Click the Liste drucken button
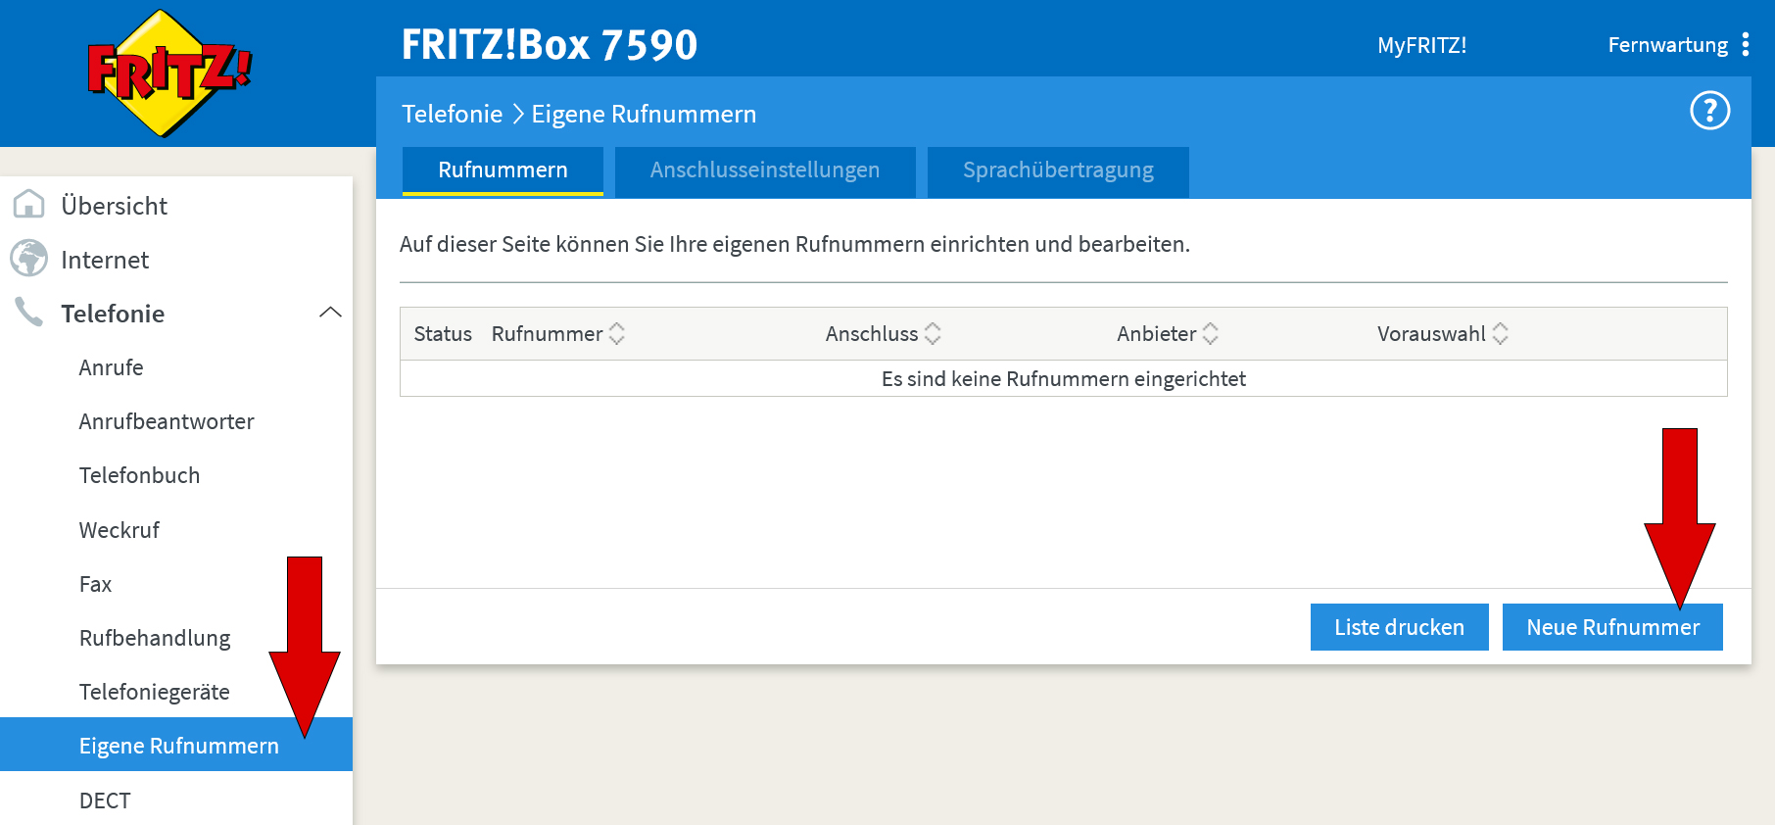Image resolution: width=1775 pixels, height=825 pixels. [1399, 627]
